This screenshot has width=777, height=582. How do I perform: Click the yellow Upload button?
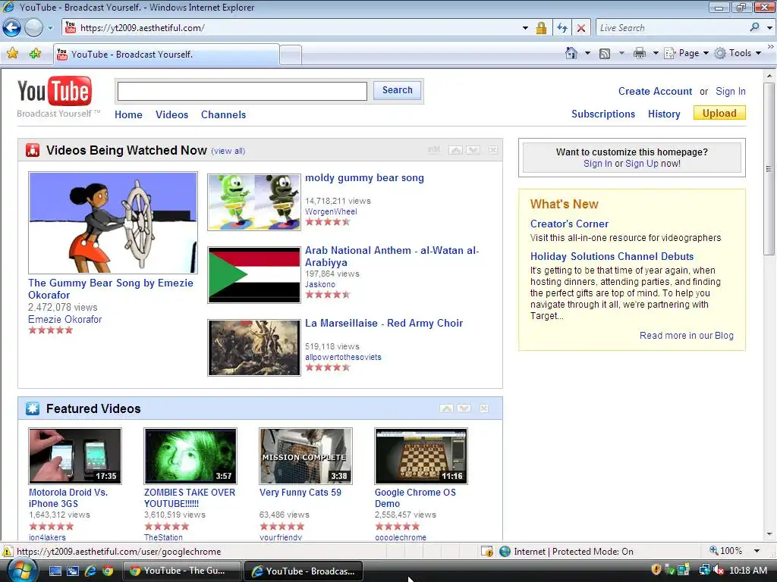[719, 114]
